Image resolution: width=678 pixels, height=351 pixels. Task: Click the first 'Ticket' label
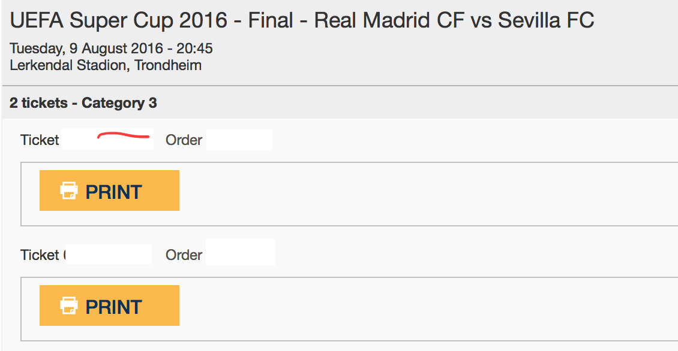pyautogui.click(x=40, y=140)
